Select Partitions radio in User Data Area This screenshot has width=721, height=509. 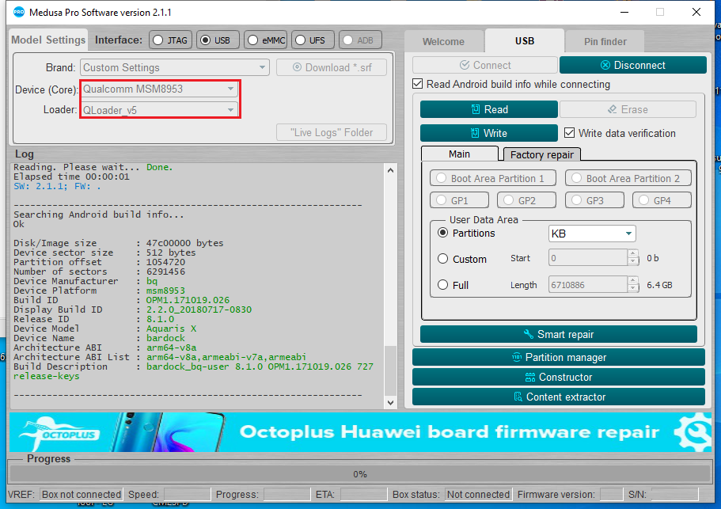tap(442, 233)
